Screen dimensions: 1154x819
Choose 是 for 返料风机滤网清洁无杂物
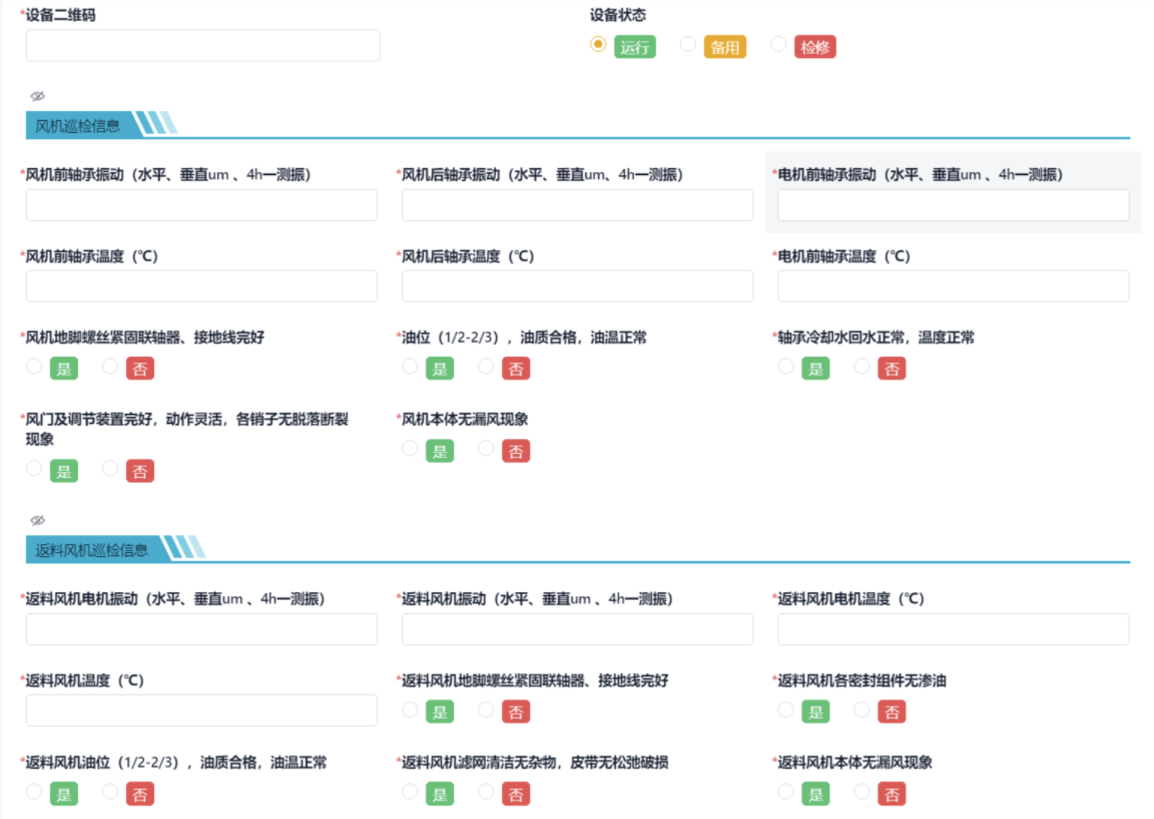point(409,791)
